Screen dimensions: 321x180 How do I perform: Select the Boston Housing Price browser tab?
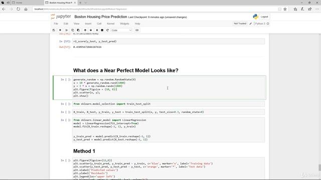[61, 2]
